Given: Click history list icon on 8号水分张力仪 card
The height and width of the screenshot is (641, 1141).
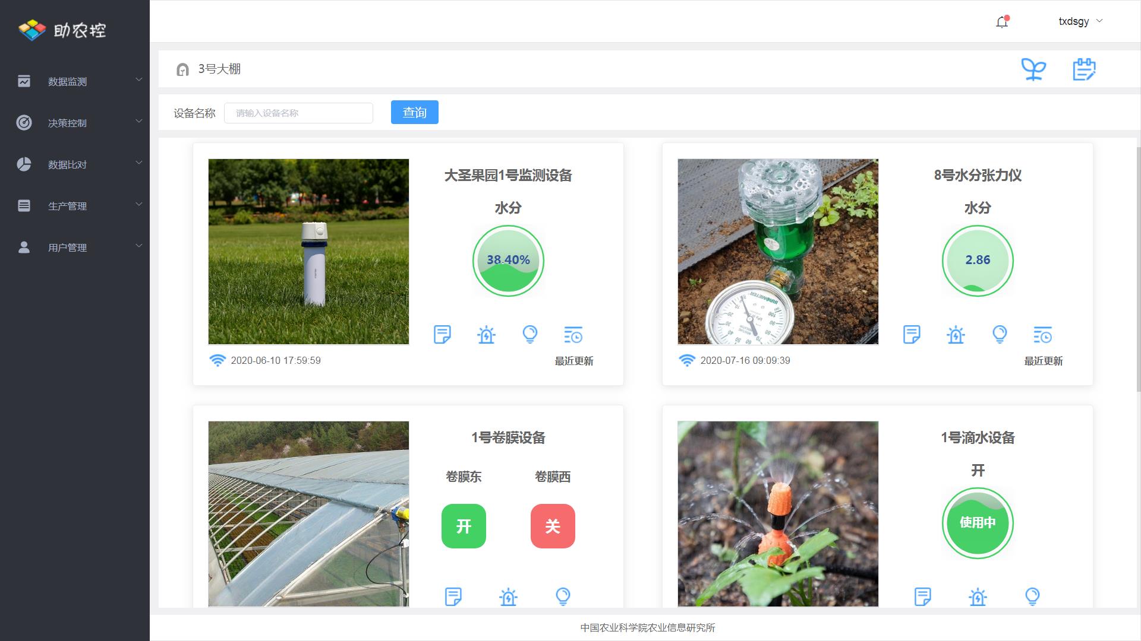Looking at the screenshot, I should click(x=1042, y=335).
